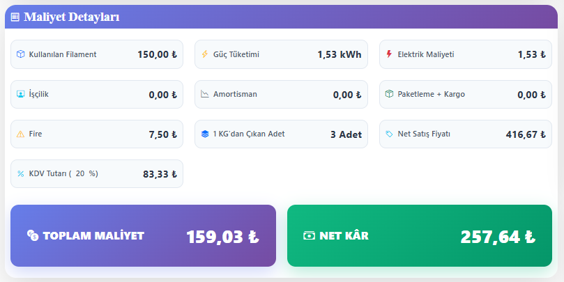Click the KDV percentage field showing 20
564x282 pixels.
point(80,173)
